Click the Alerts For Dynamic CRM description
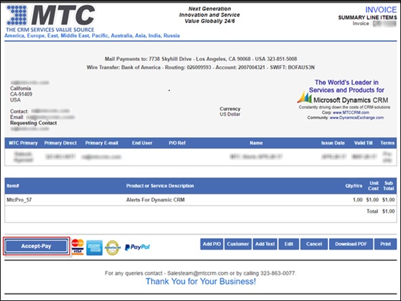 click(155, 200)
